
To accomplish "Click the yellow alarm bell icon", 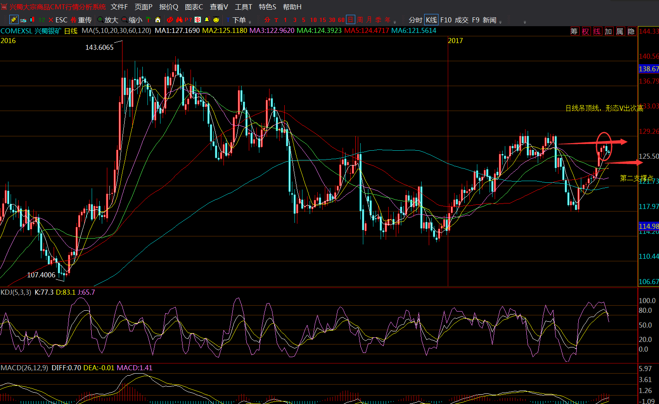I will 207,20.
